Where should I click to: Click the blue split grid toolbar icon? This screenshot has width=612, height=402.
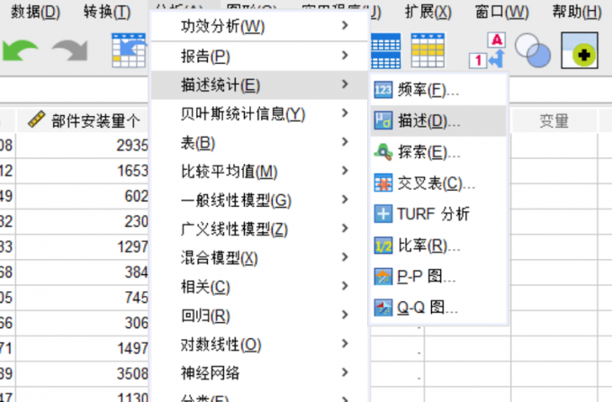coord(385,50)
